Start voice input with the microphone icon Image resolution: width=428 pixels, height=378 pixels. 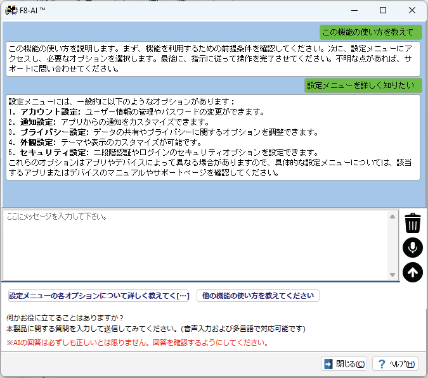coord(412,248)
